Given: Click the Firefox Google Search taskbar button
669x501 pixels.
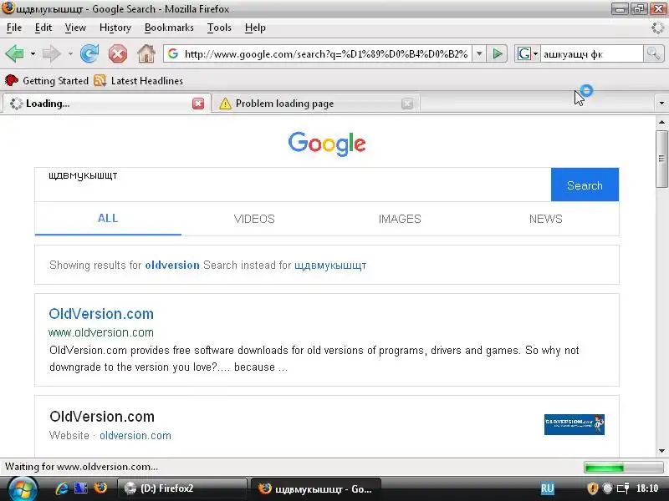Looking at the screenshot, I should (316, 488).
